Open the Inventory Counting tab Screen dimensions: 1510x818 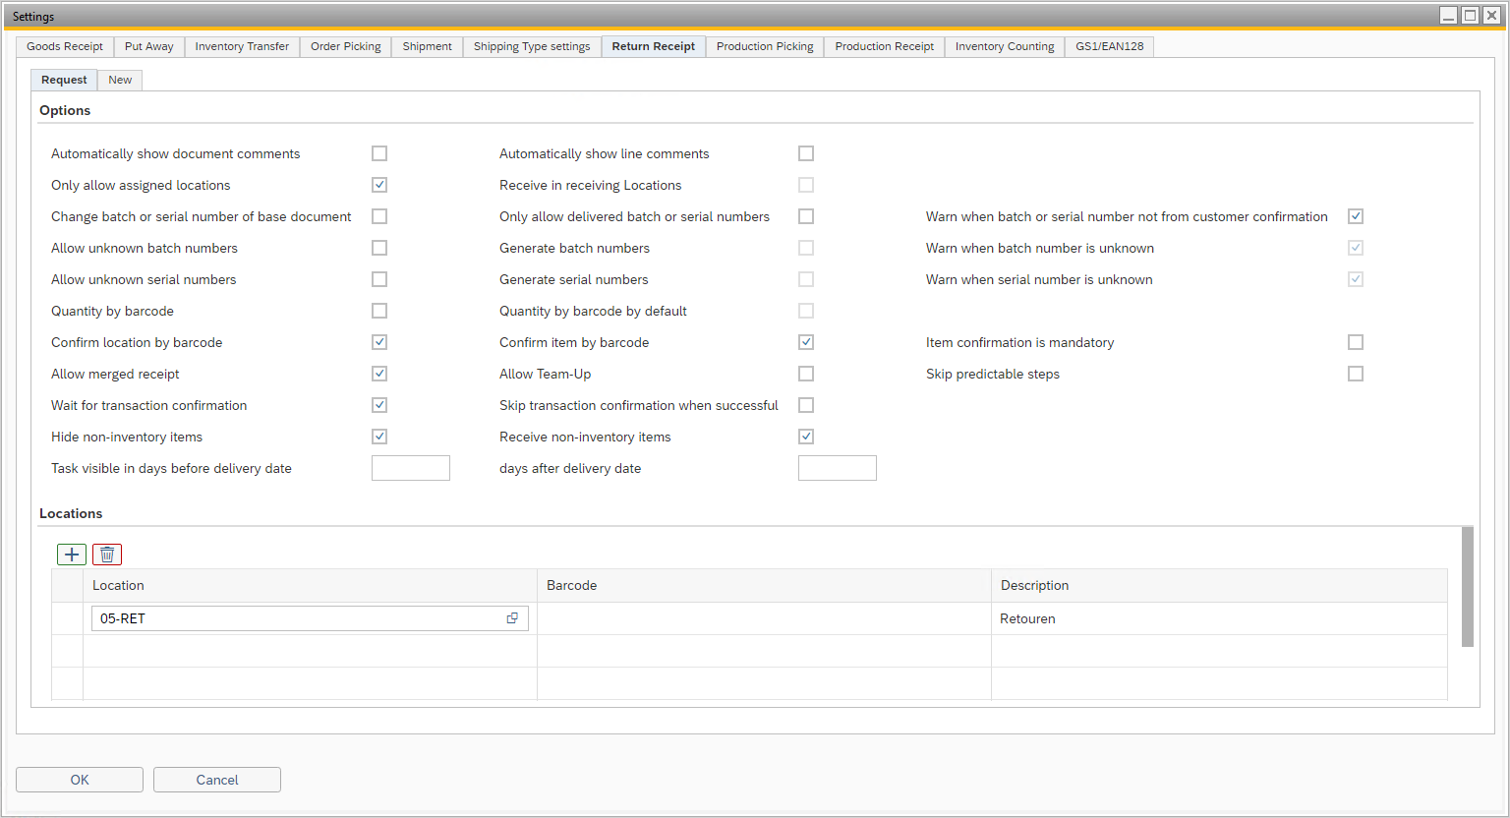point(1004,46)
